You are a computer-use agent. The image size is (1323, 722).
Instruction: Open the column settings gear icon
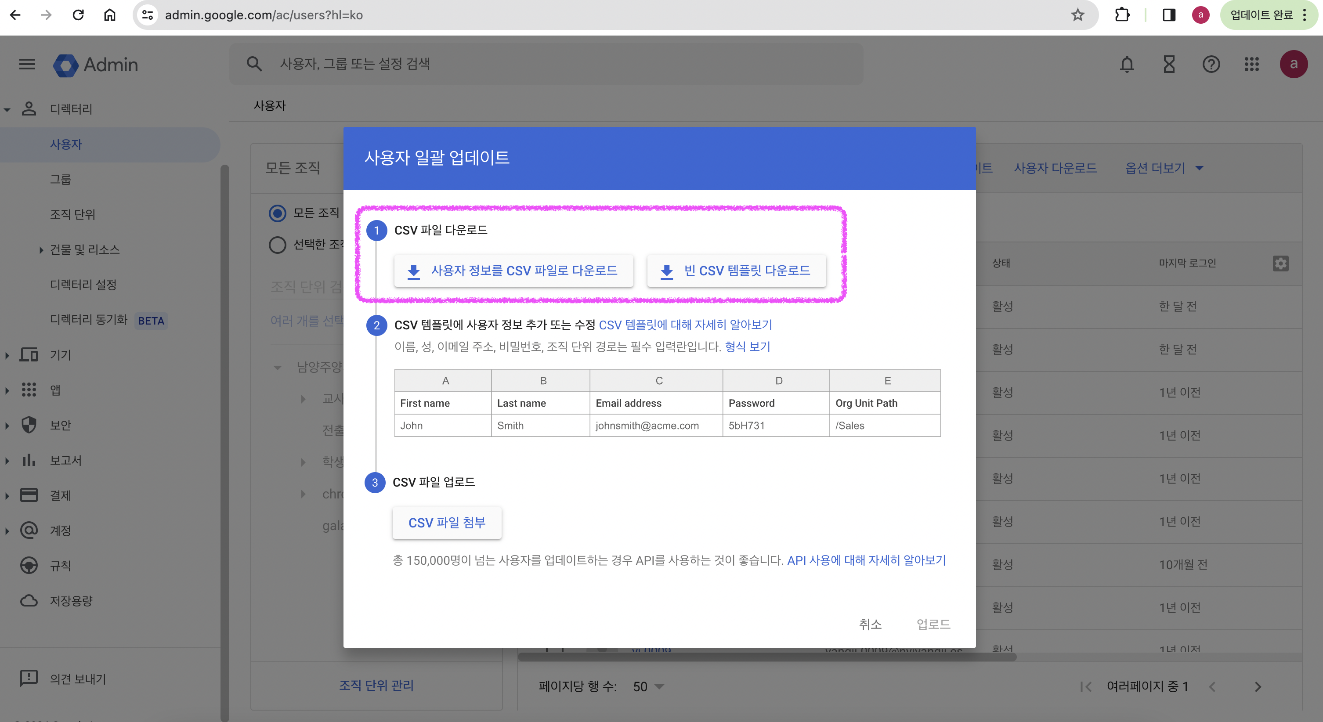click(x=1280, y=264)
